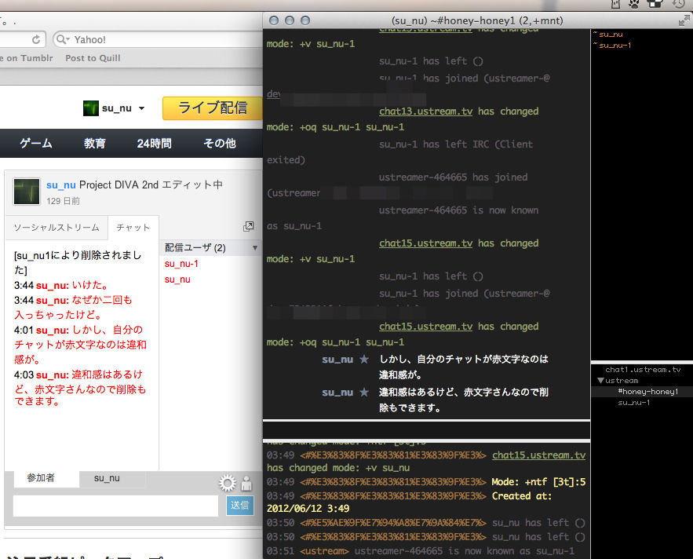This screenshot has width=693, height=559.
Task: Pop out the chat window icon
Action: [248, 227]
